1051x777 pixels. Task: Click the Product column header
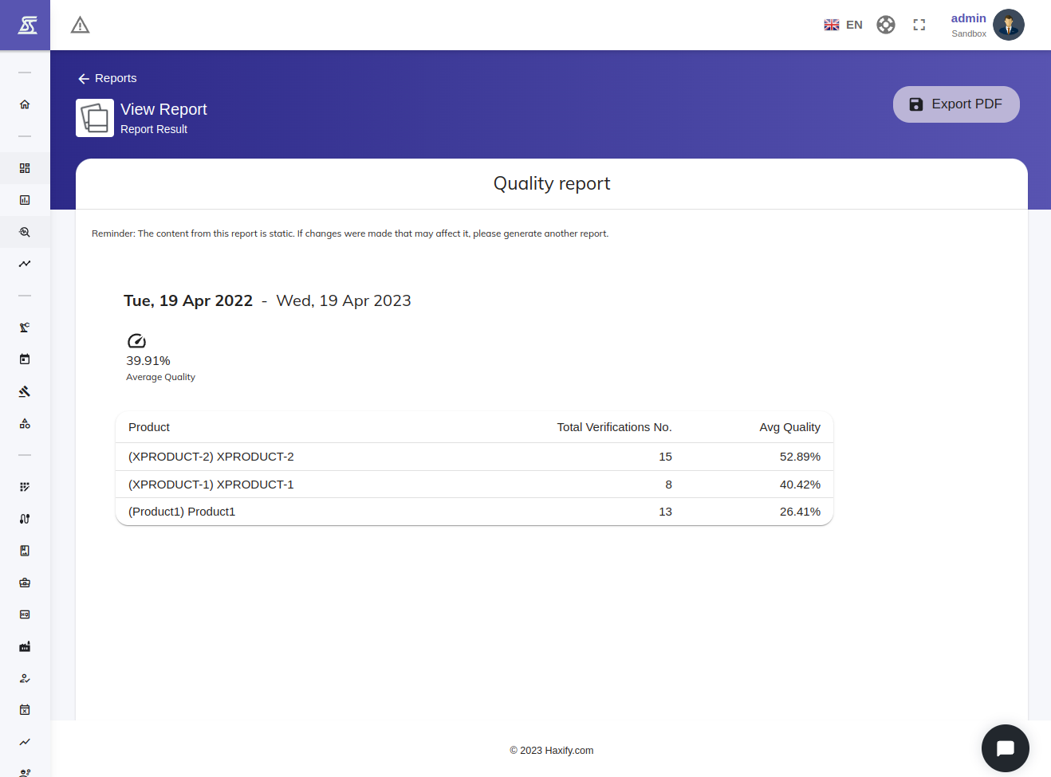[149, 427]
